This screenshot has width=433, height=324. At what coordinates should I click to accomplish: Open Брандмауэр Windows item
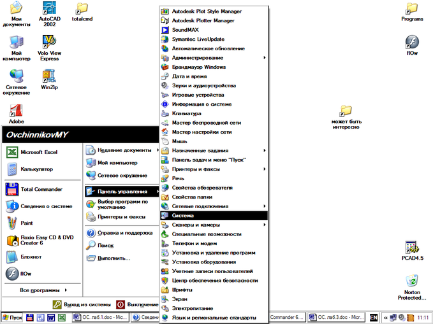click(214, 67)
